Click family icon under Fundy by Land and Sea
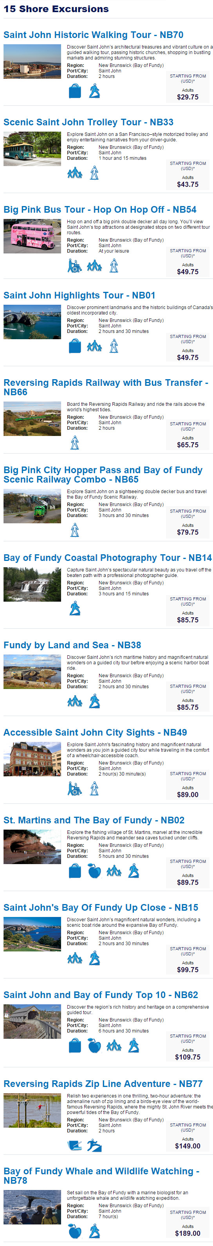The height and width of the screenshot is (1246, 213). point(74,701)
